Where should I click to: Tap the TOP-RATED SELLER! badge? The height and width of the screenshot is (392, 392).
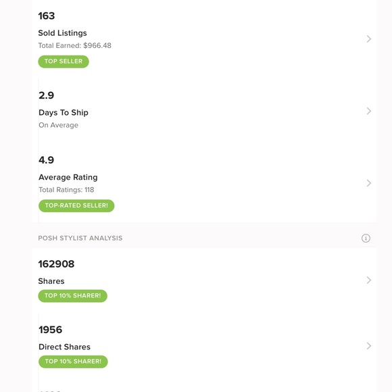click(76, 205)
